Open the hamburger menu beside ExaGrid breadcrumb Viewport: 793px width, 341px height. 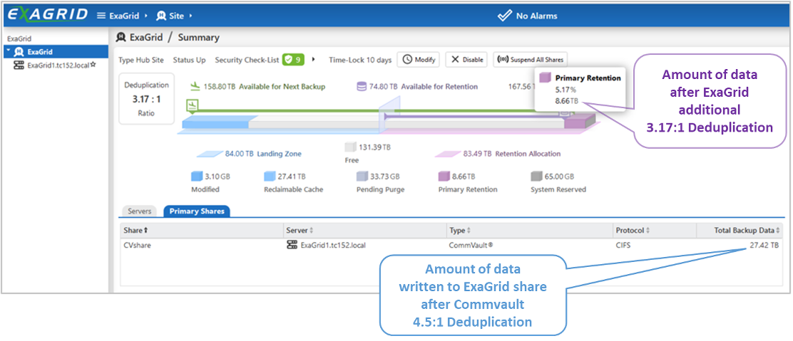click(101, 15)
